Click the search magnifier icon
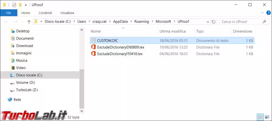Viewport: 272px width, 121px height. 264,22
